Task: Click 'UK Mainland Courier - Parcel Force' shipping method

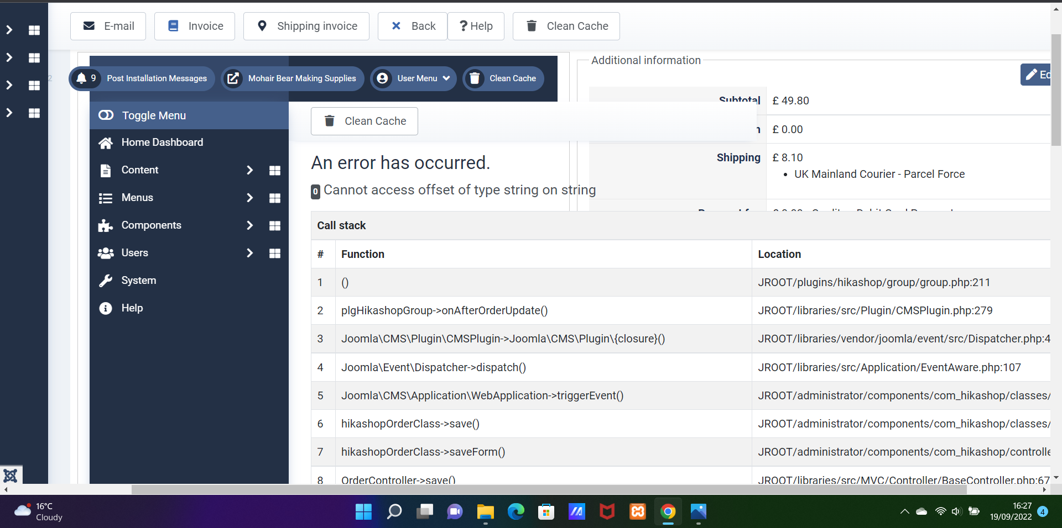Action: click(879, 174)
